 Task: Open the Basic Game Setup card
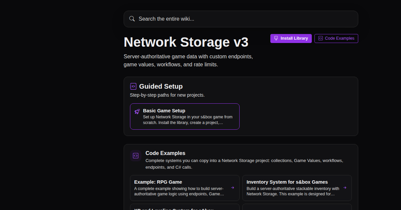(x=185, y=116)
